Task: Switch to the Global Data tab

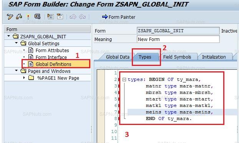Action: pyautogui.click(x=118, y=57)
